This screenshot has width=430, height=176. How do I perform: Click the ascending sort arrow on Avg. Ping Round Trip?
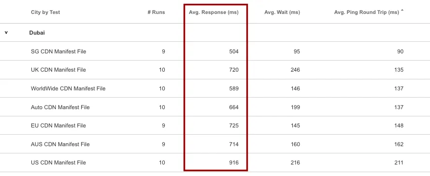click(402, 10)
